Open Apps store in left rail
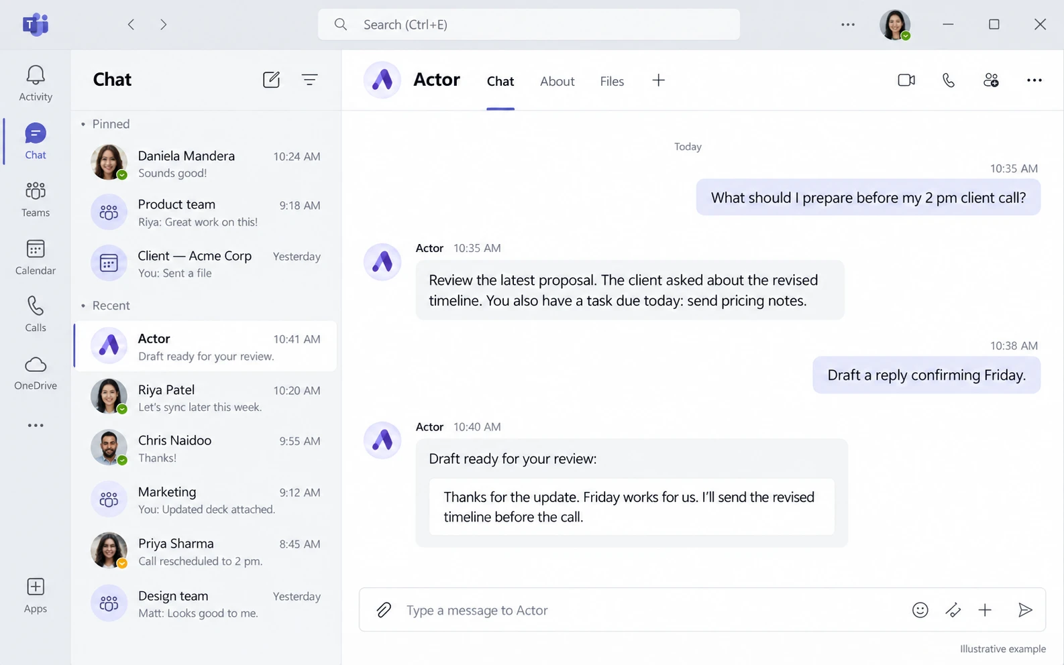This screenshot has height=665, width=1064. coord(36,595)
